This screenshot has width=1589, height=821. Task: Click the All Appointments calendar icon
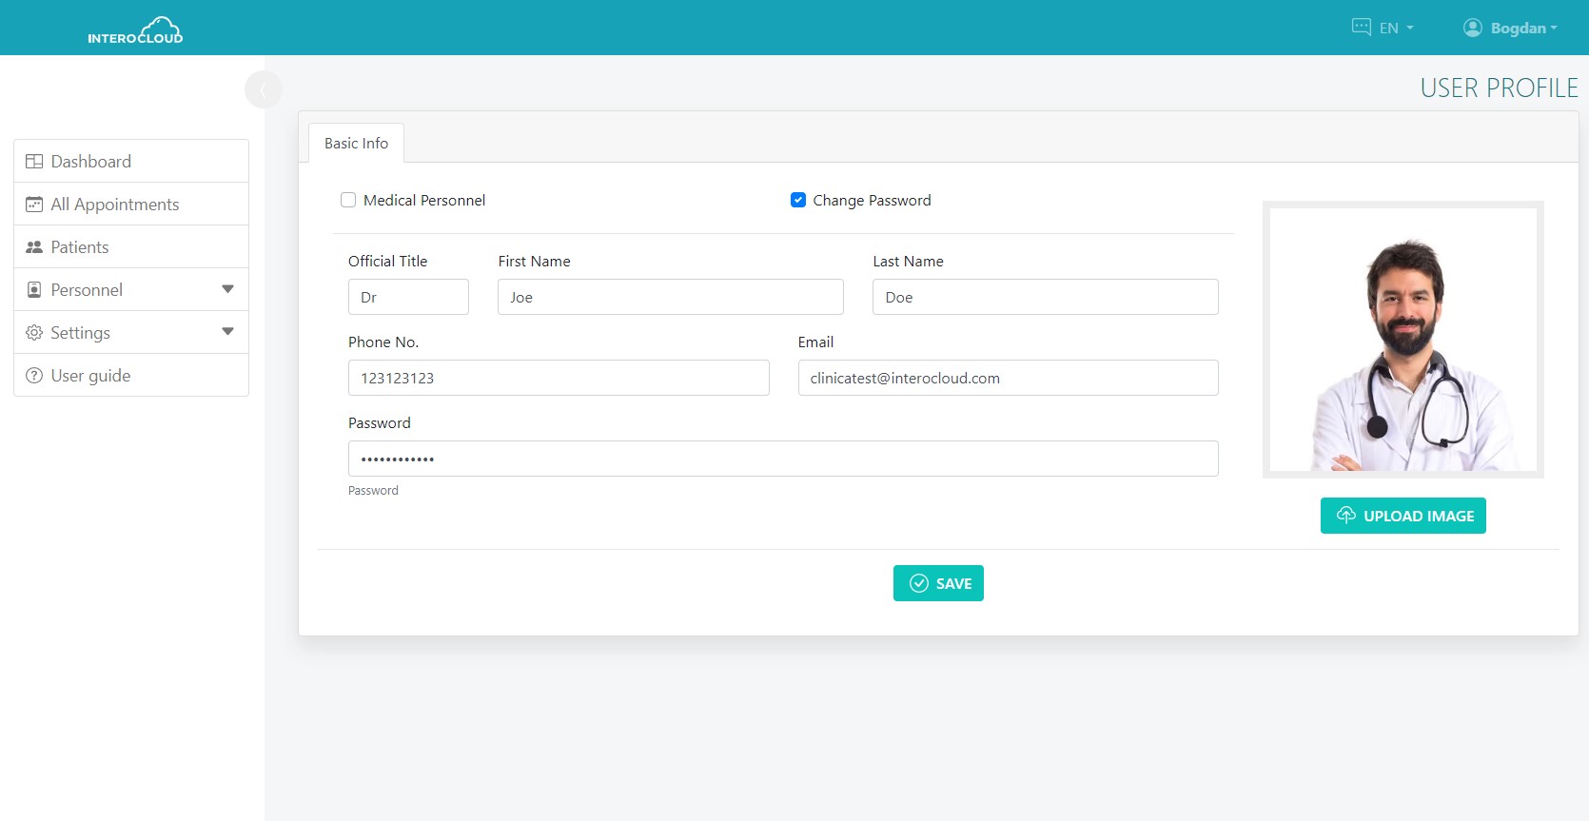point(34,205)
